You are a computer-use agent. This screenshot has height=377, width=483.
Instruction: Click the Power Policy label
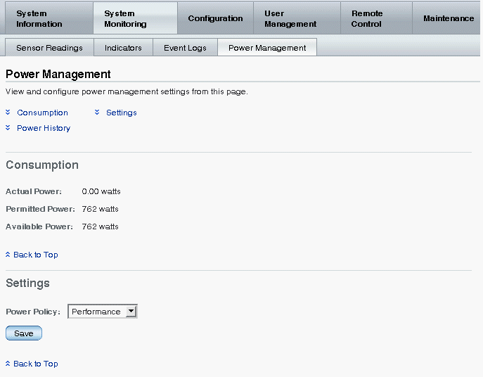[33, 312]
